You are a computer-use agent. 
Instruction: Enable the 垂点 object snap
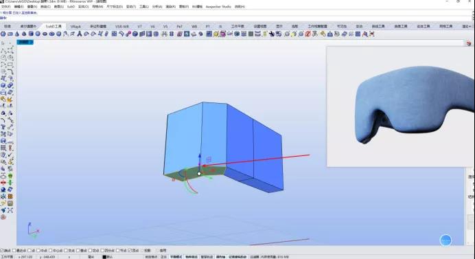pos(78,251)
